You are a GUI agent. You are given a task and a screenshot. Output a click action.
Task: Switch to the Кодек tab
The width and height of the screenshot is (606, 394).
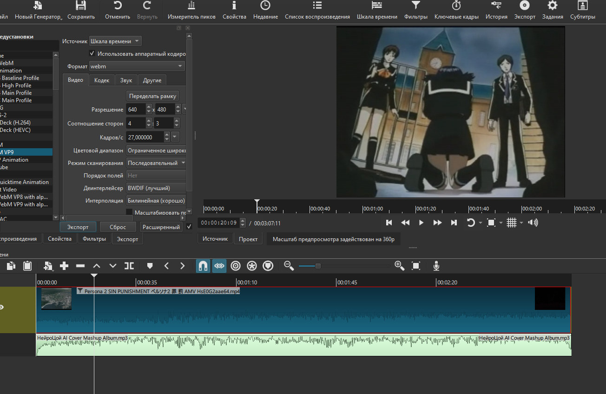click(102, 80)
